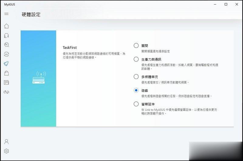
Task: Select the 螢幕延伸 radio option
Action: pos(136,104)
